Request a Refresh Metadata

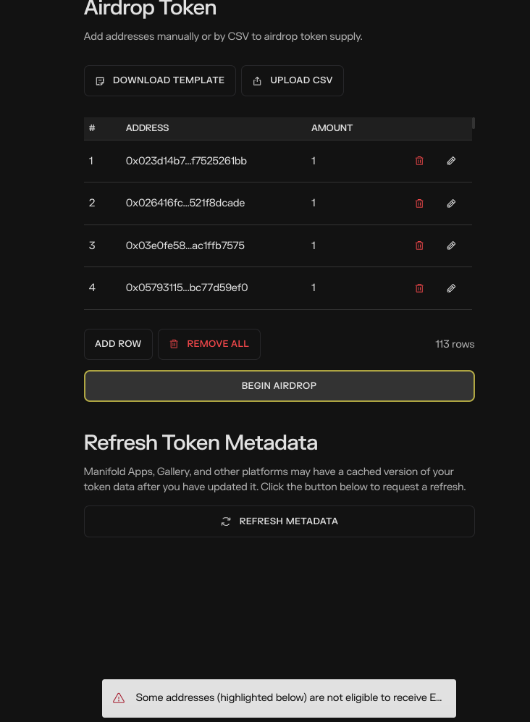point(279,521)
